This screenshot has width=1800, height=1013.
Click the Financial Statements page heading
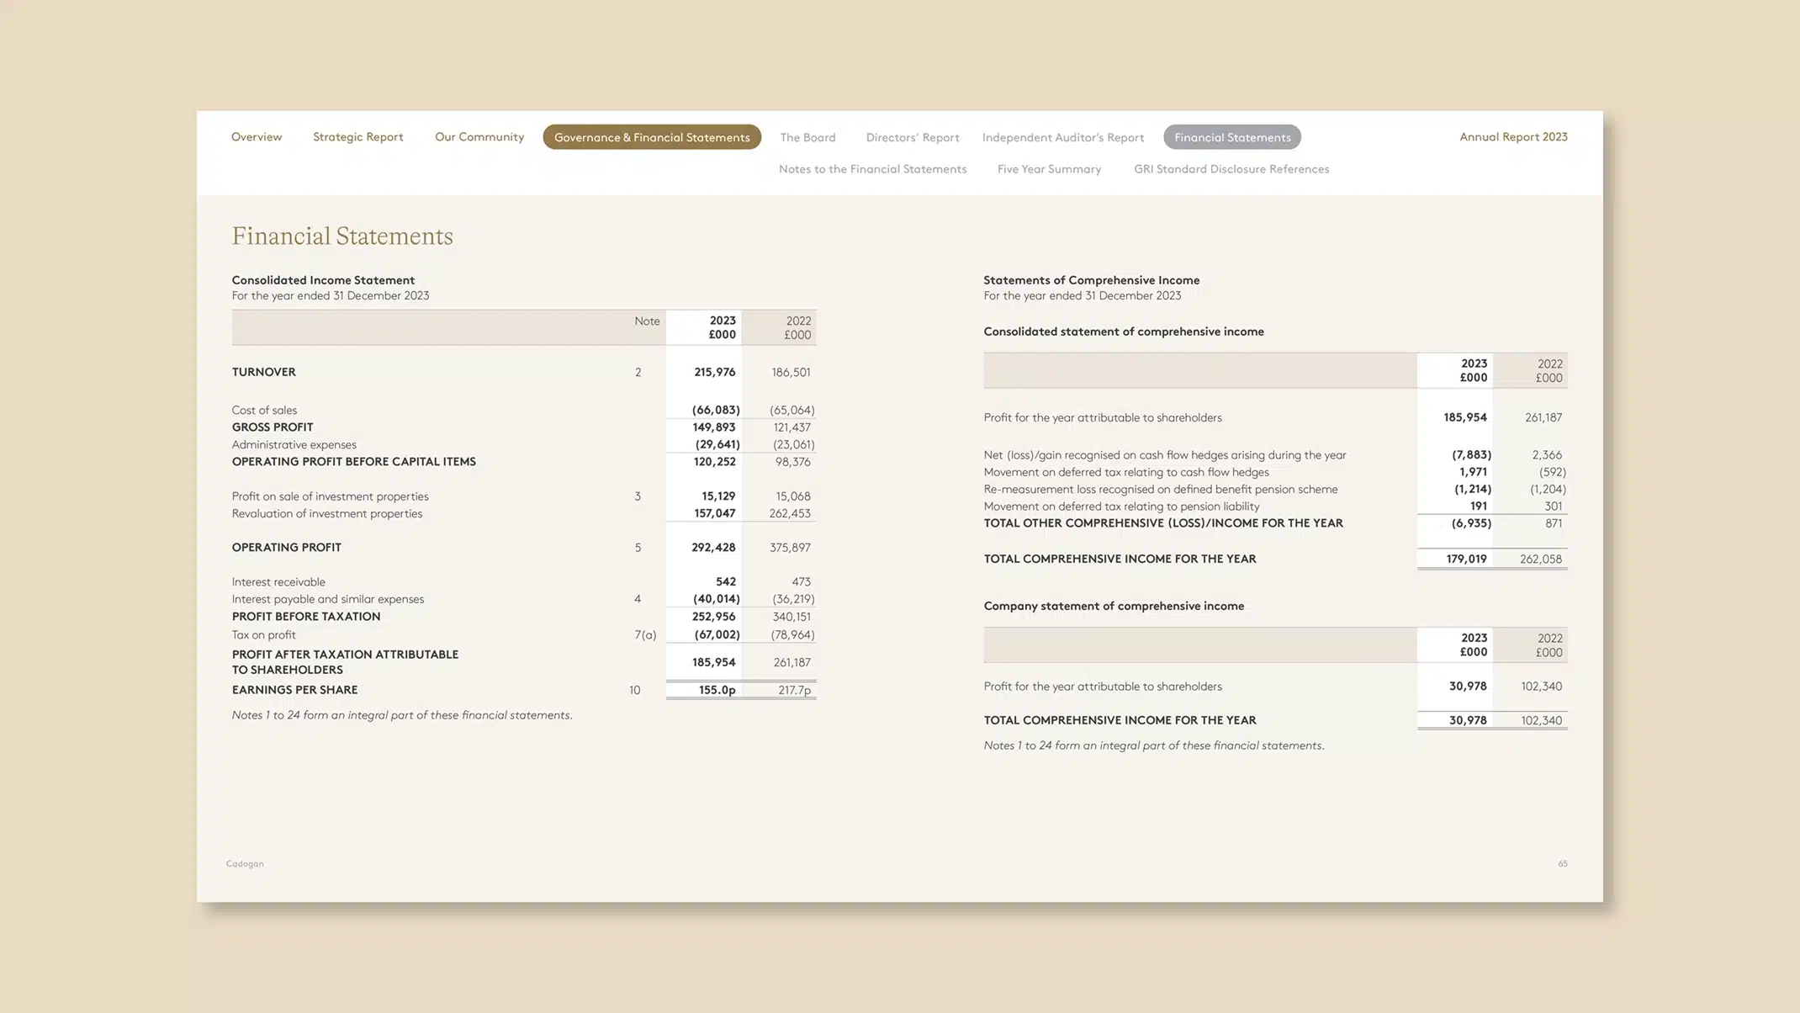[341, 236]
